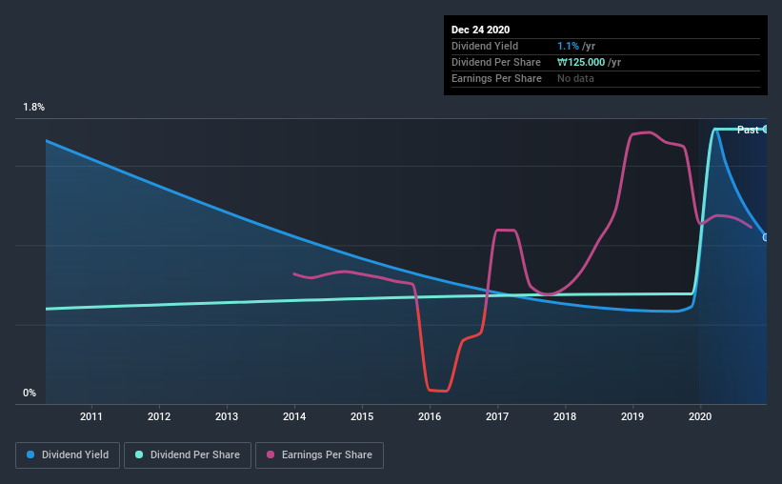Image resolution: width=782 pixels, height=484 pixels.
Task: Click the 2020 x-axis label
Action: pos(700,416)
